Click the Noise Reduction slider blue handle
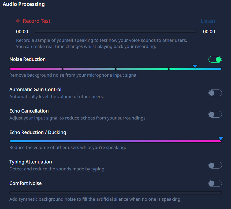 click(195, 66)
